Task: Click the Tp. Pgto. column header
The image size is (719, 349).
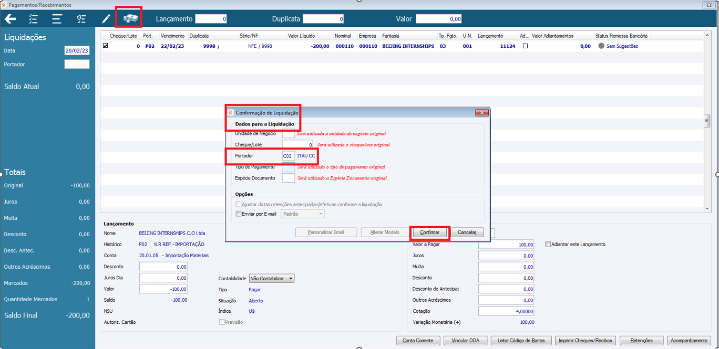Action: (x=448, y=36)
